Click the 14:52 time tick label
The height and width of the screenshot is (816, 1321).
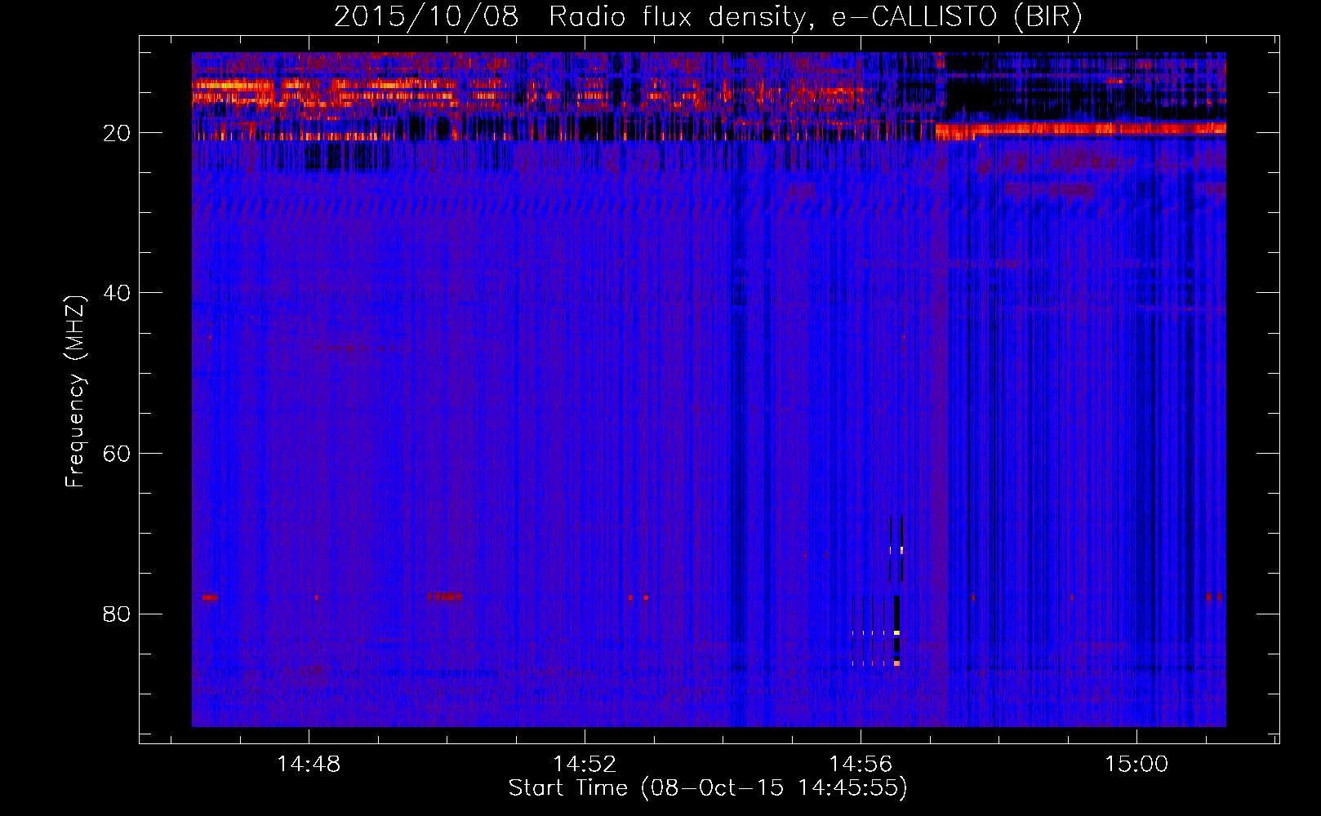tap(585, 765)
